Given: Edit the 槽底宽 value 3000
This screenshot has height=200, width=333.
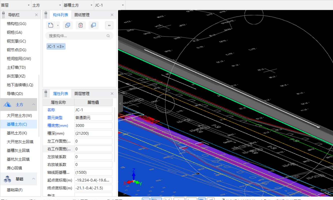Looking at the screenshot, I should point(93,125).
